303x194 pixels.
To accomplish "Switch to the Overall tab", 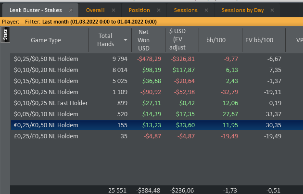I will point(95,10).
